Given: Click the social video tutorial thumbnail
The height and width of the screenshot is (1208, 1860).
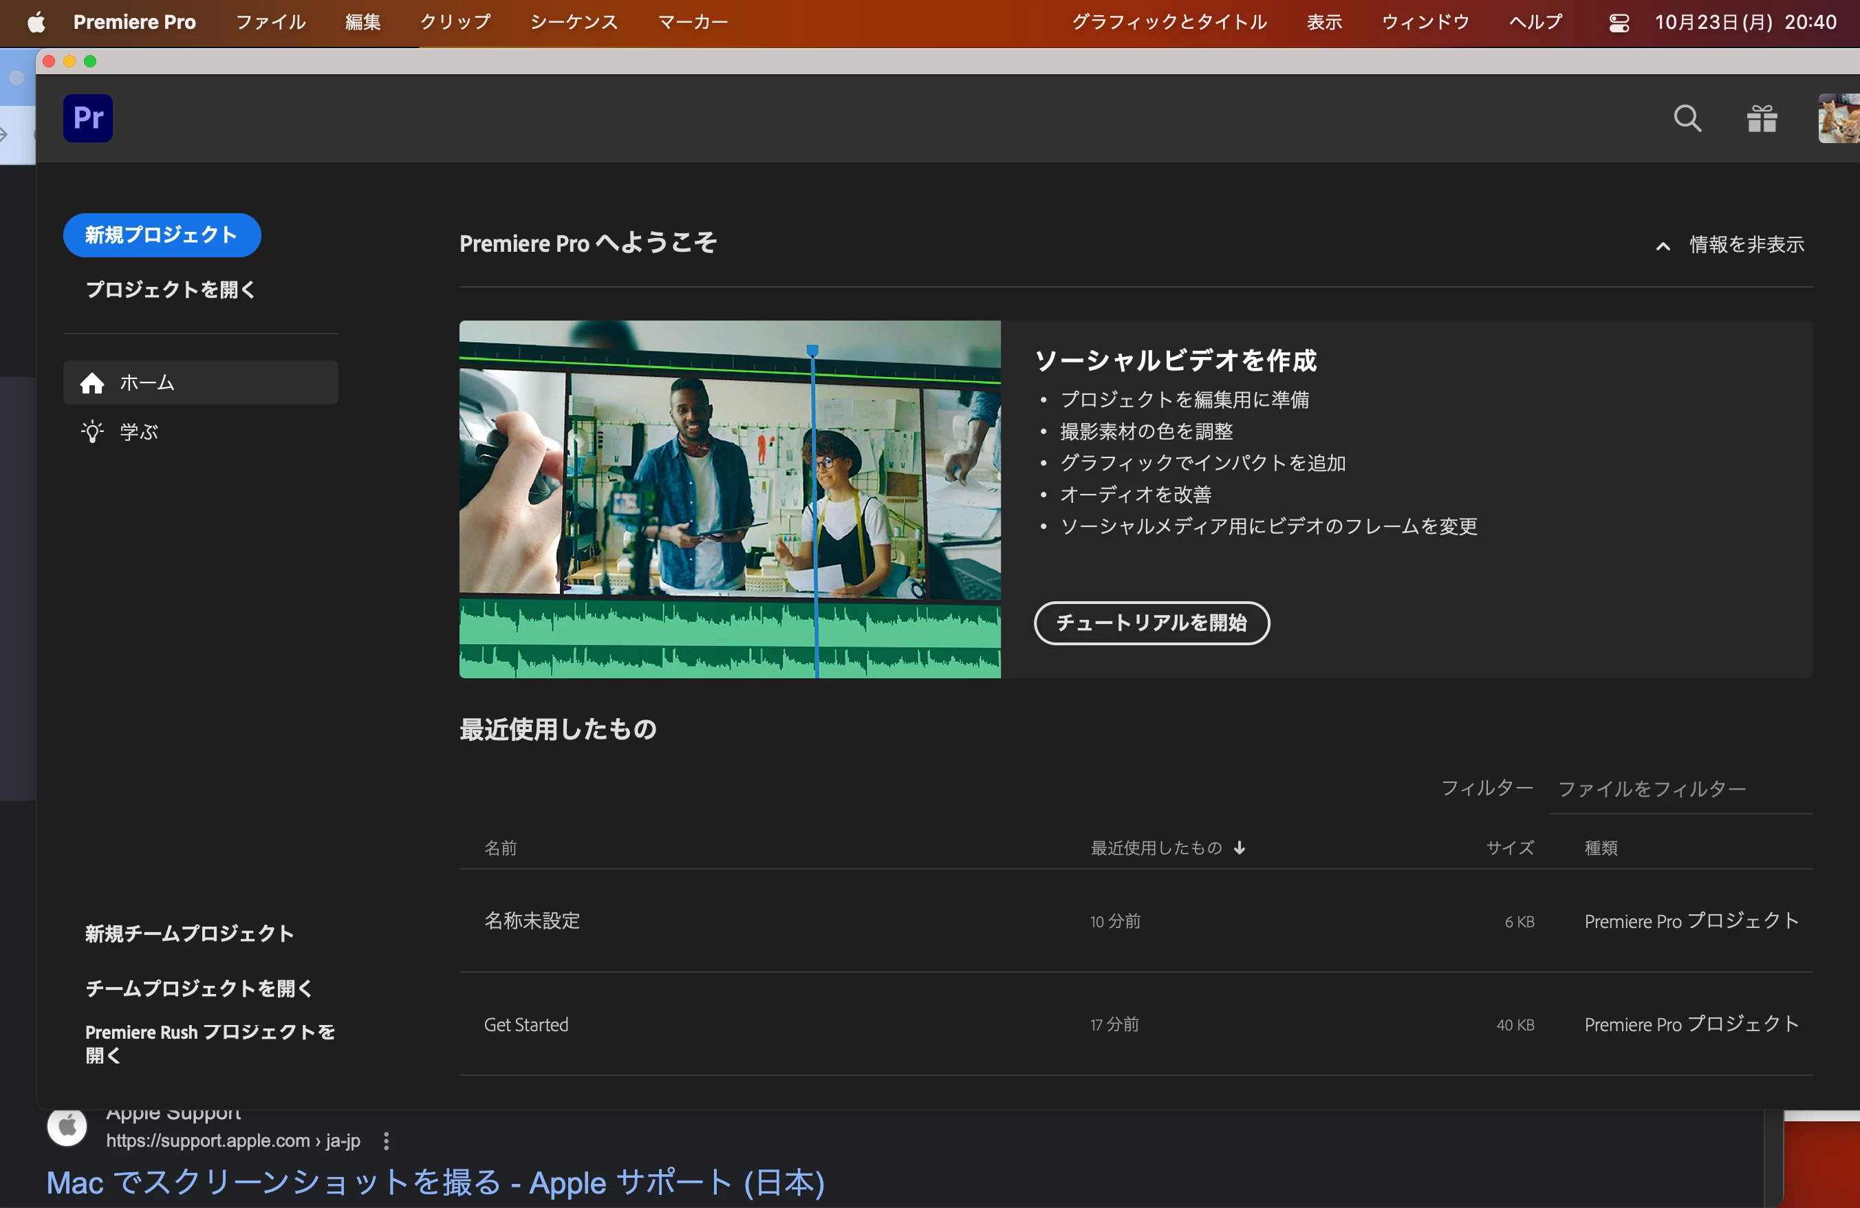Looking at the screenshot, I should coord(729,499).
